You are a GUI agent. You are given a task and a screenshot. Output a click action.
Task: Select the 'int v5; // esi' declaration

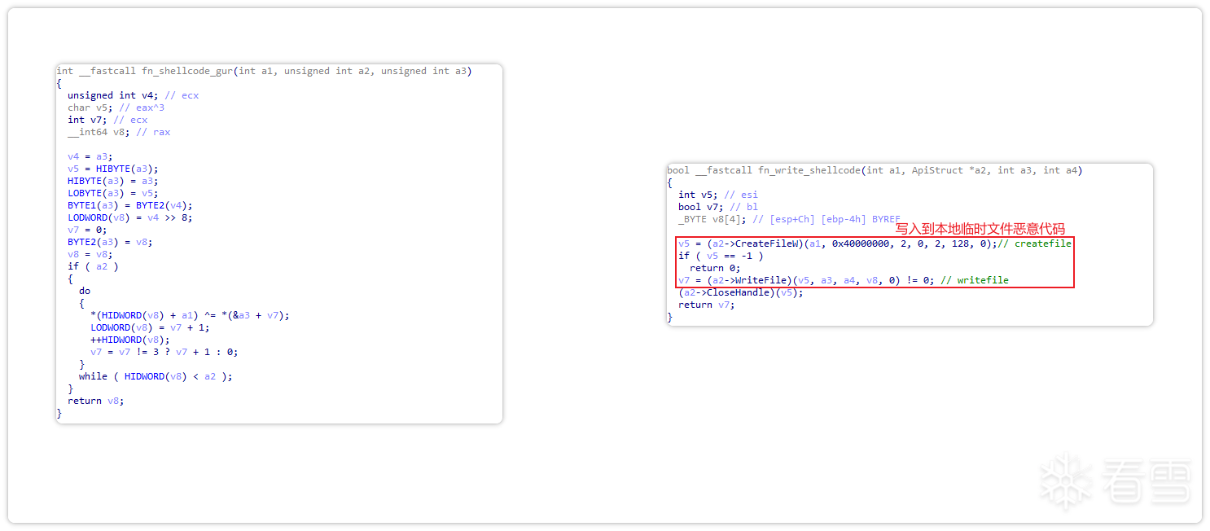click(718, 195)
